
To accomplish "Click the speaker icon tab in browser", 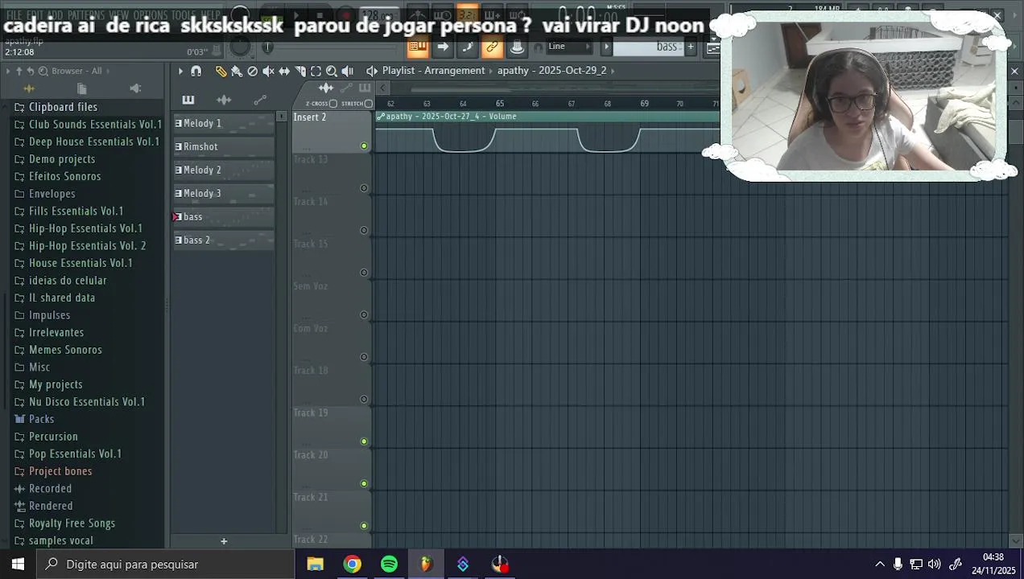I will pos(135,88).
